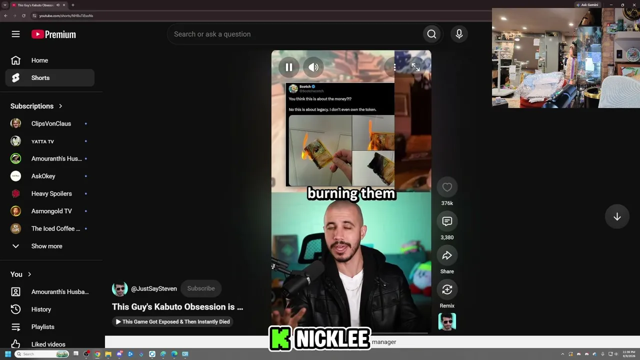
Task: Open Discord from the taskbar
Action: click(119, 354)
